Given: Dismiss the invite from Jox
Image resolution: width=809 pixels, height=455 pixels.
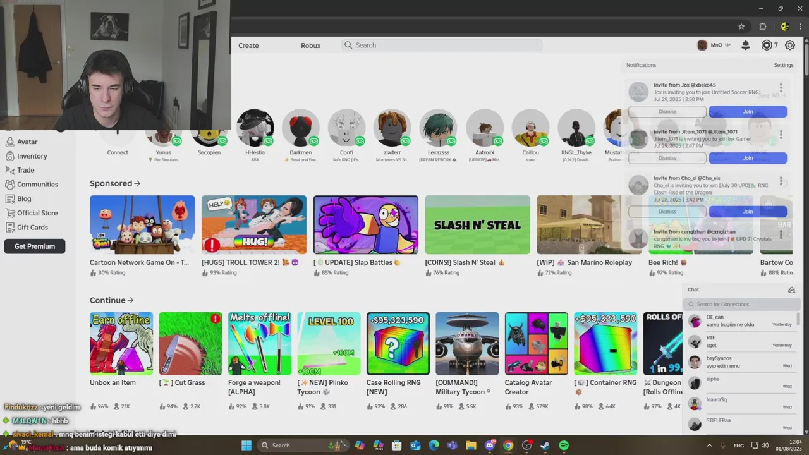Looking at the screenshot, I should 667,112.
